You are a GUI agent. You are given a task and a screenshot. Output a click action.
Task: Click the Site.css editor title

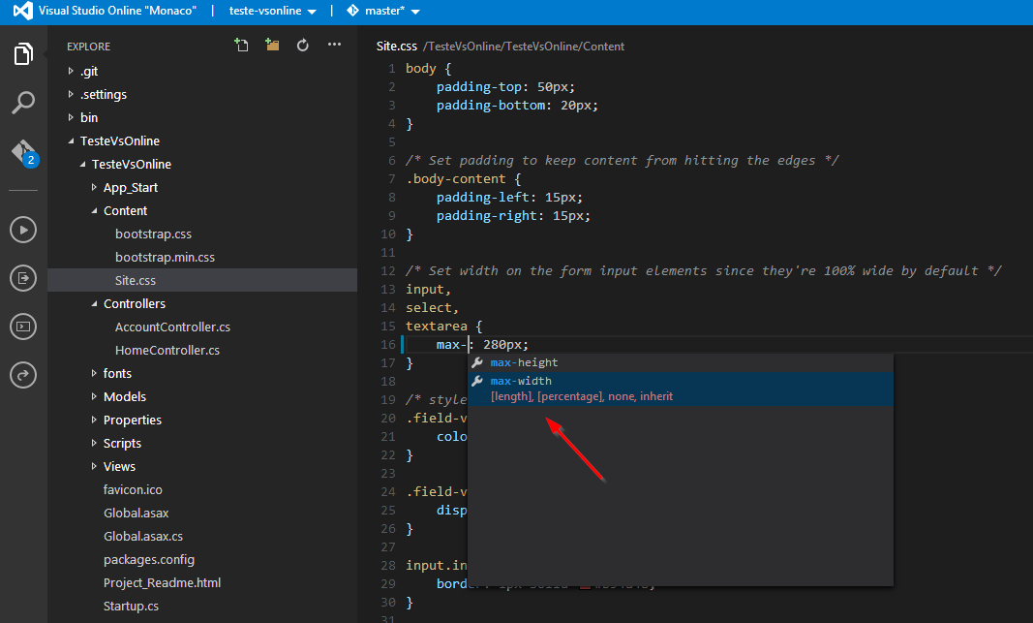click(x=397, y=47)
